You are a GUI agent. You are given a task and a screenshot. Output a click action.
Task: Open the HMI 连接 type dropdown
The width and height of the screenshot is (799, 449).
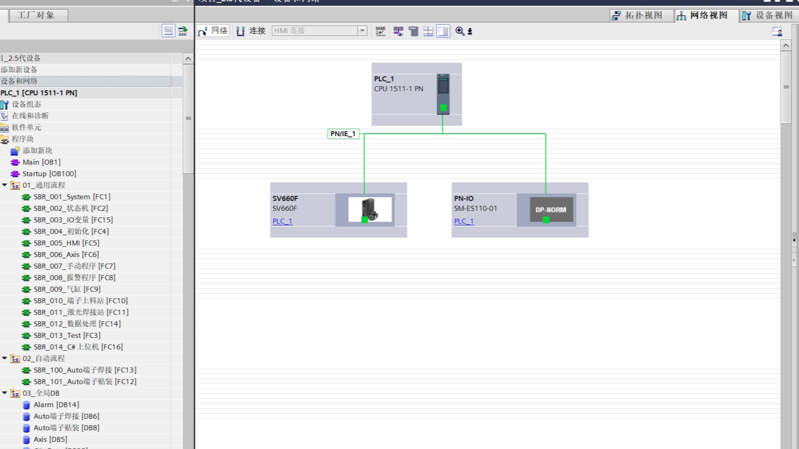(x=362, y=31)
